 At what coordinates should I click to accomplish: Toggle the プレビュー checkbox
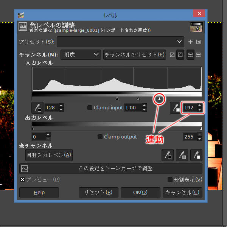(22, 180)
